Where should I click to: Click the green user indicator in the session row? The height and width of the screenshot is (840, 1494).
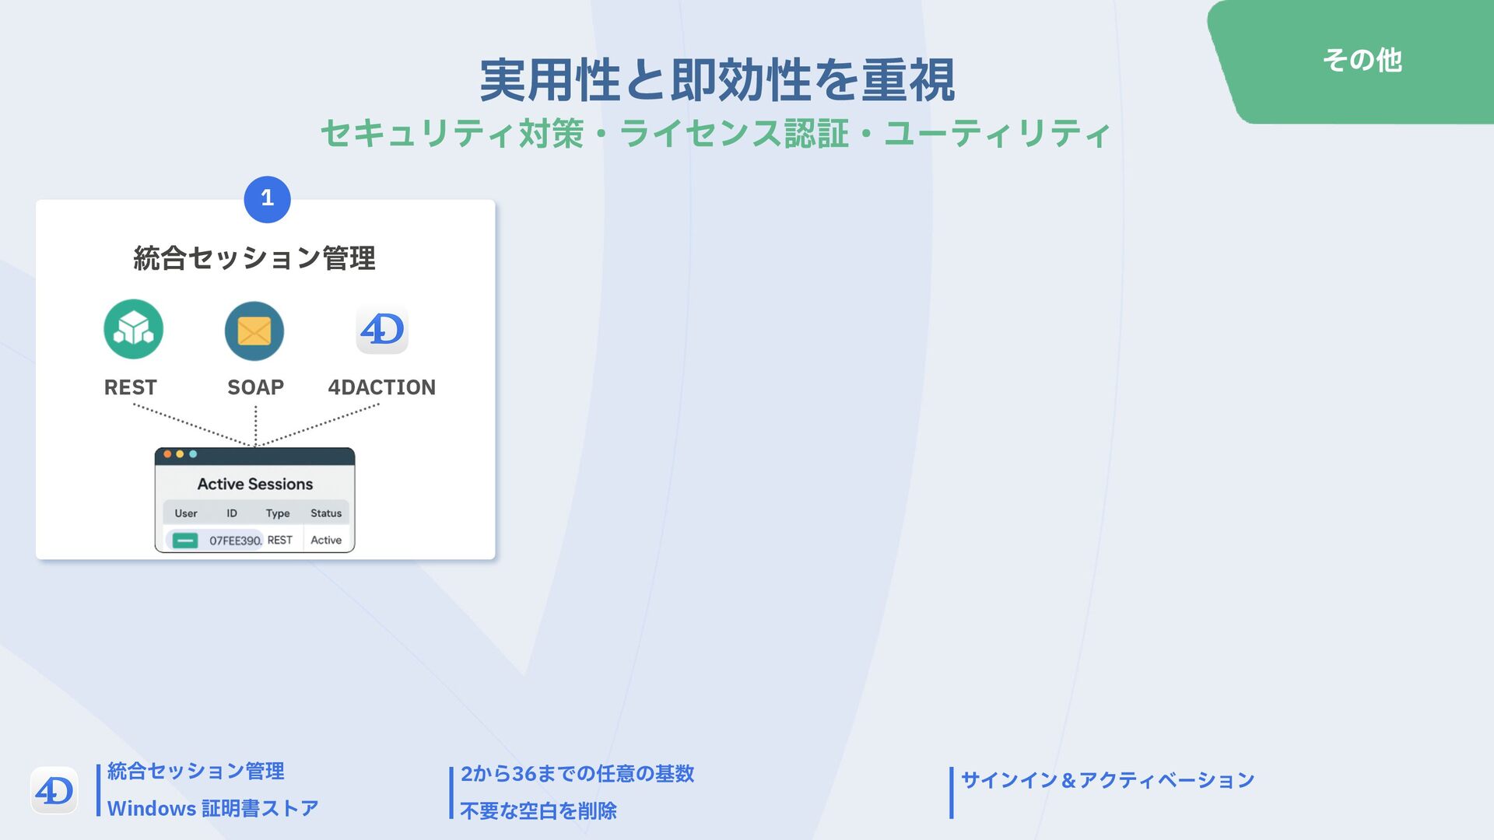coord(185,541)
